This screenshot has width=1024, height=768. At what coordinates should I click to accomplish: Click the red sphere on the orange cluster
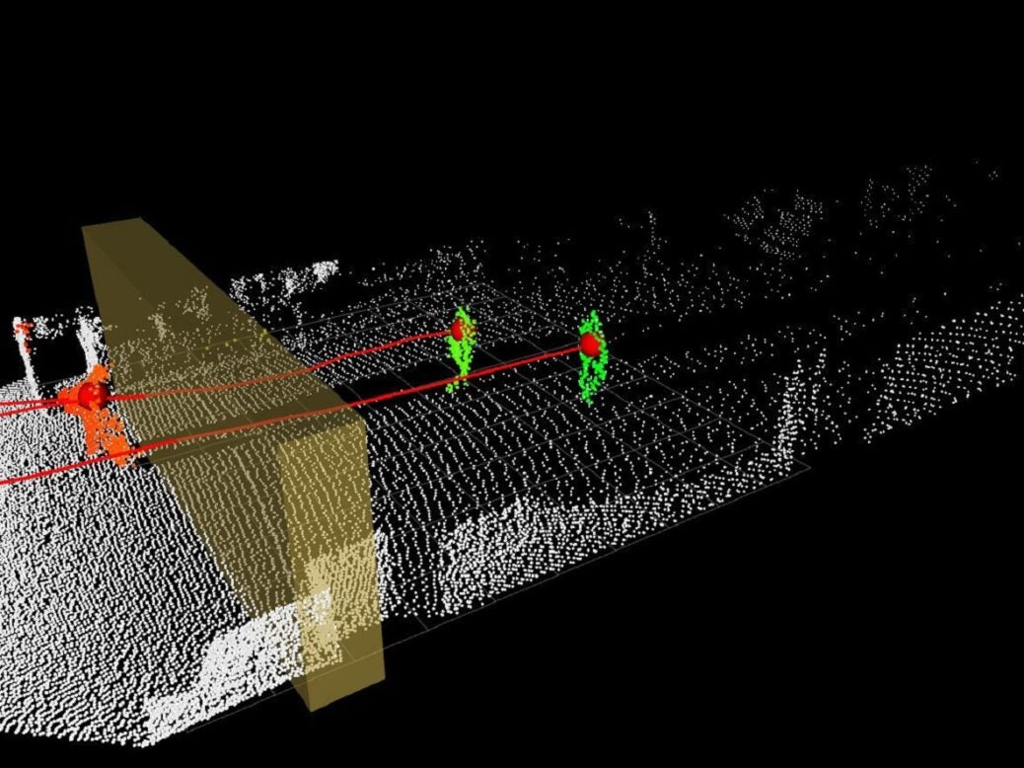tap(94, 395)
